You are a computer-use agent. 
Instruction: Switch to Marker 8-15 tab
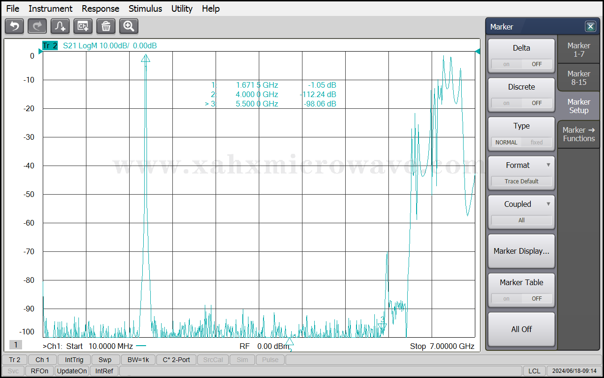pos(579,78)
